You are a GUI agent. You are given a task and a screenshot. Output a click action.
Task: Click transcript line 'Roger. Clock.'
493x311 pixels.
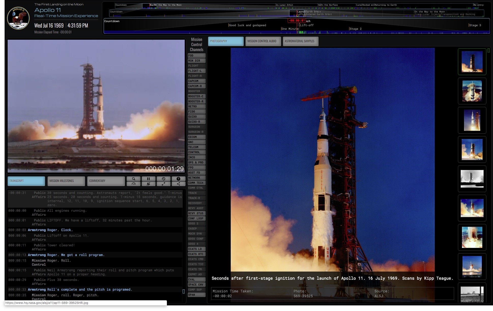pos(95,230)
